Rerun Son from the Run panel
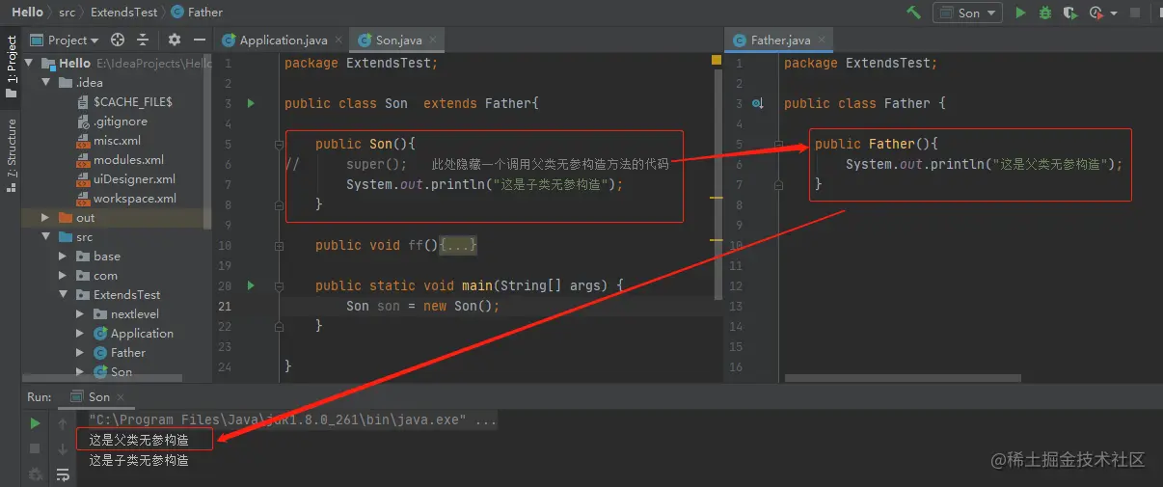 (x=35, y=423)
